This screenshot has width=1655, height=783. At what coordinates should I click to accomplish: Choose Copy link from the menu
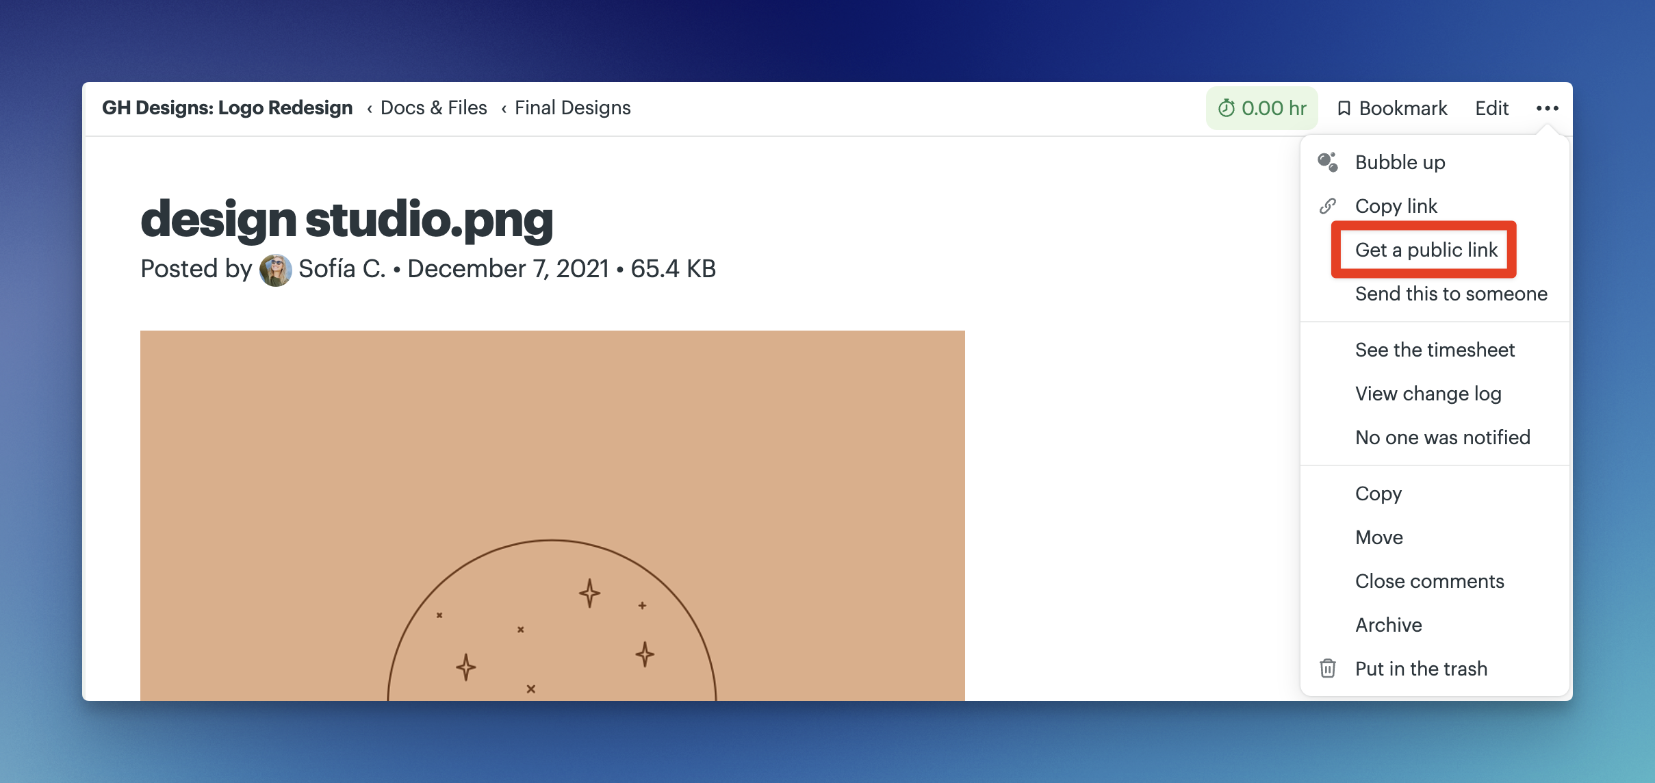[x=1435, y=206]
